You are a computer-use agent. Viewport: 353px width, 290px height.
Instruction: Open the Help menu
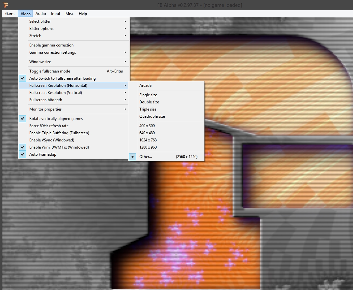[x=83, y=14]
